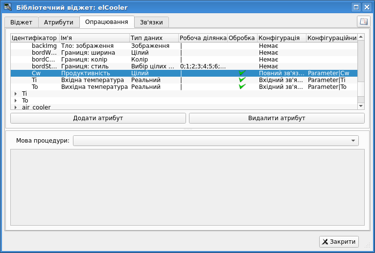375x253 pixels.
Task: Toggle the Обробка checkmark for Ti attribute
Action: tap(242, 80)
